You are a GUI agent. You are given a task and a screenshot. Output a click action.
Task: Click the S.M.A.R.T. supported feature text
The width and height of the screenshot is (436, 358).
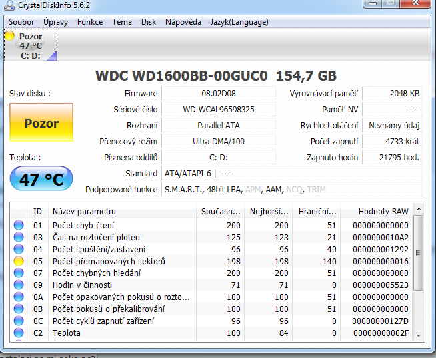[x=183, y=189]
